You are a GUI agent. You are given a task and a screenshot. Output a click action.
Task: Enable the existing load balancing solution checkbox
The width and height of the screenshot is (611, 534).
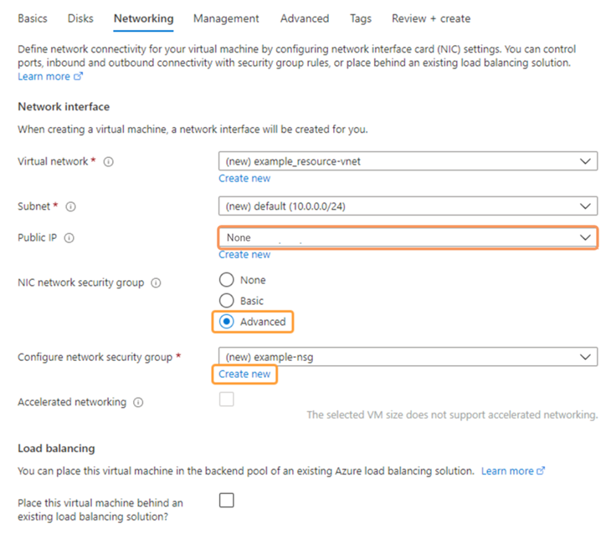point(226,501)
